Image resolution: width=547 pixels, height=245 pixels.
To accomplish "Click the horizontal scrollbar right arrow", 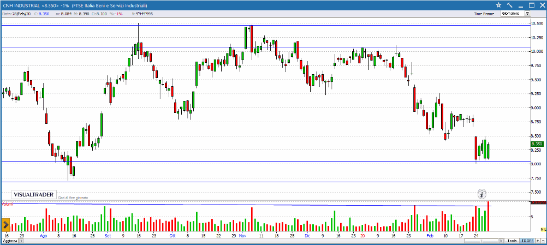I will [502, 241].
